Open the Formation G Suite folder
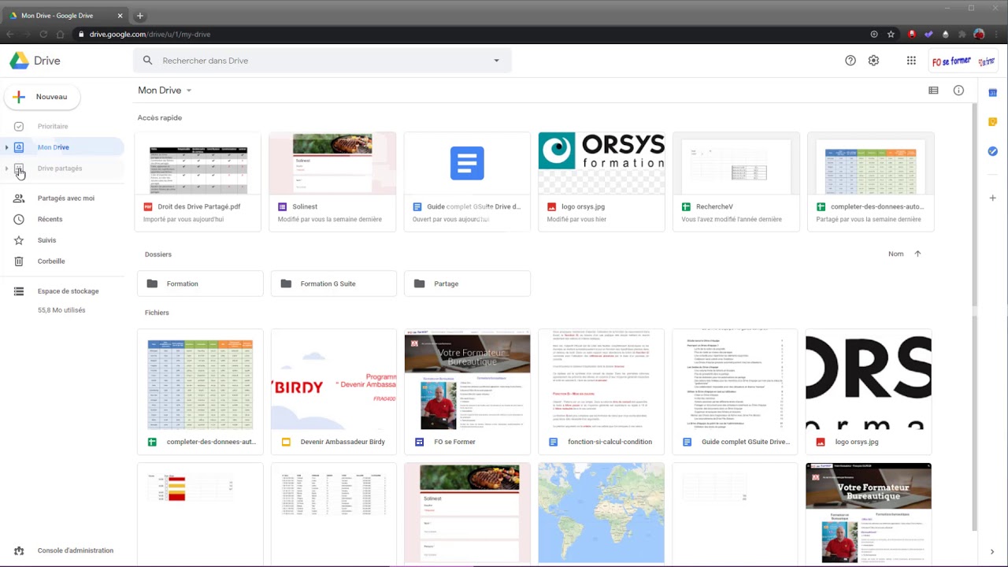The height and width of the screenshot is (567, 1008). [334, 283]
